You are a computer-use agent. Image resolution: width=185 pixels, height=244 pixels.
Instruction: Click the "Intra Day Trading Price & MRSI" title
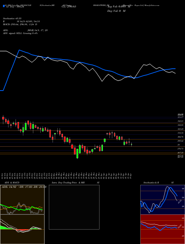coord(75,183)
